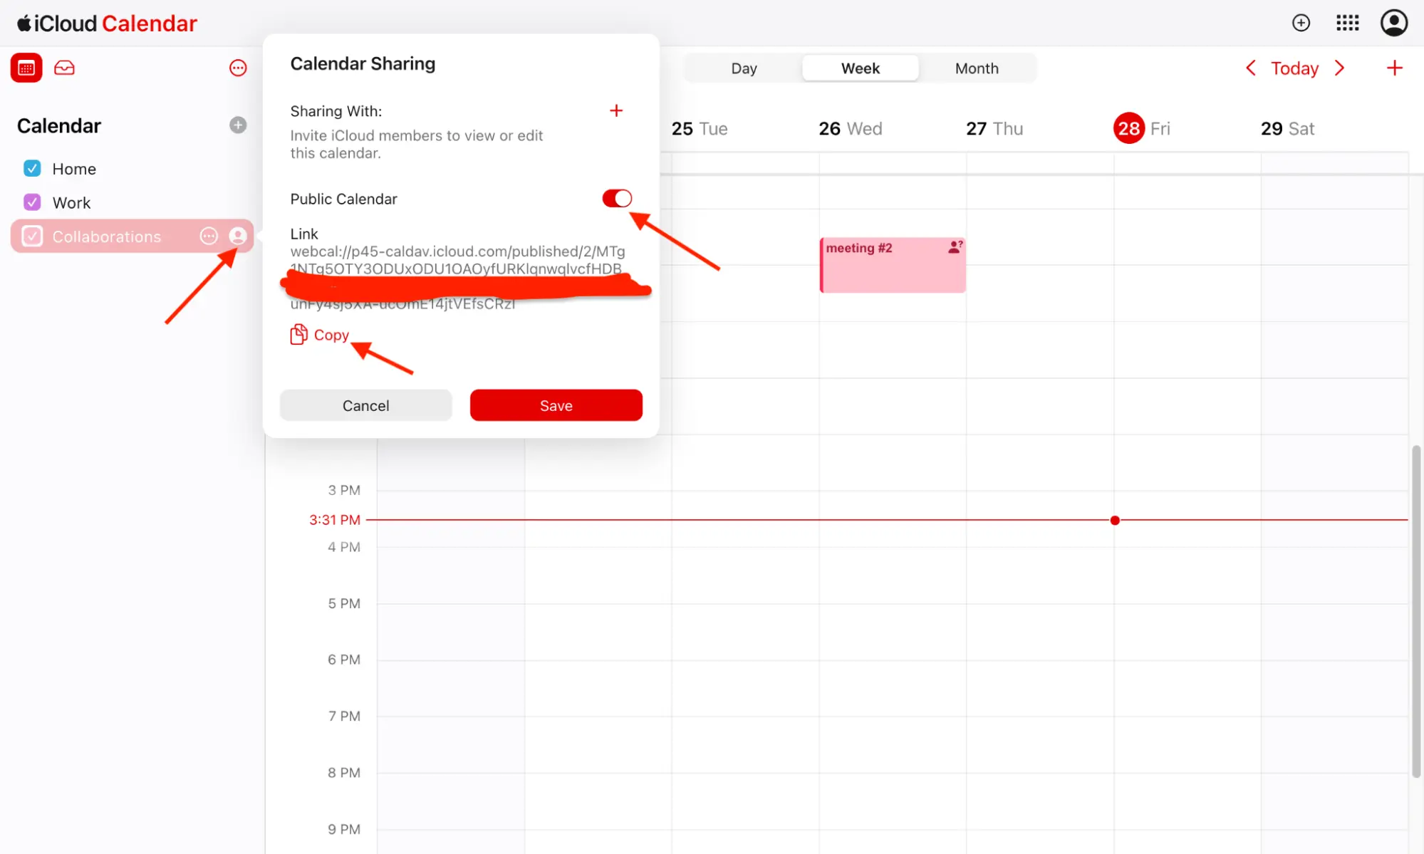Open the meeting #2 event
This screenshot has width=1424, height=854.
pos(893,265)
